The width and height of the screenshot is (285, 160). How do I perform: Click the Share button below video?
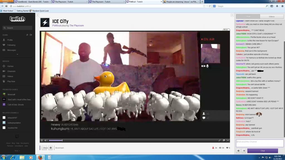coord(45,148)
